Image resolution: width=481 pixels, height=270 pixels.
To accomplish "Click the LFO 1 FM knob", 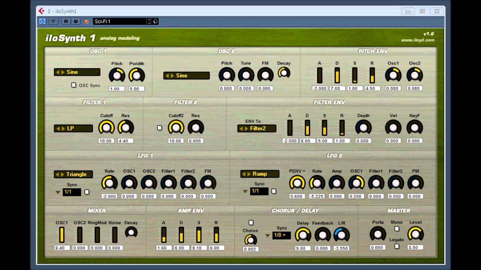I will pyautogui.click(x=208, y=183).
